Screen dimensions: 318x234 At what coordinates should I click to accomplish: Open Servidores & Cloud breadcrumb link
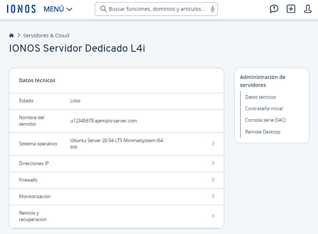click(46, 36)
